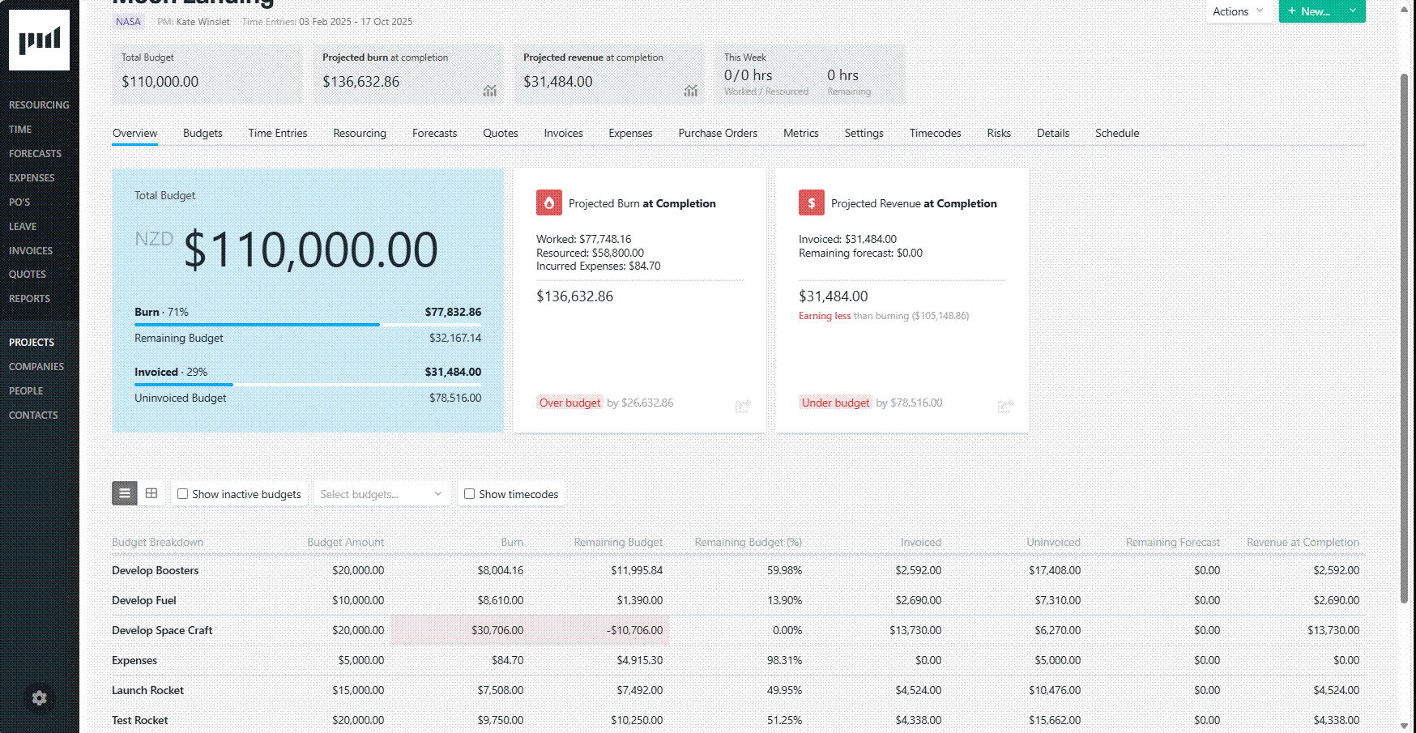The image size is (1416, 733).
Task: Open chart icon on Projected revenue tile
Action: [690, 91]
